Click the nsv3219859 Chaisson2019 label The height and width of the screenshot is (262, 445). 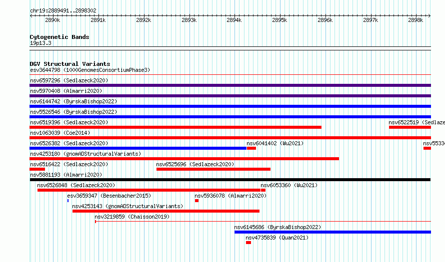click(x=132, y=217)
